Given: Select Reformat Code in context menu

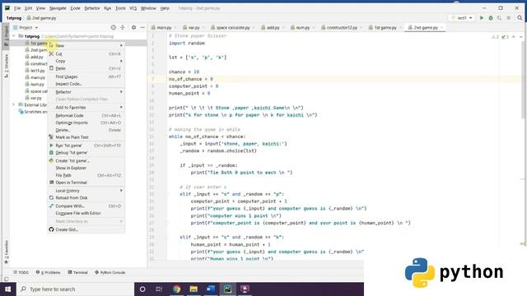Looking at the screenshot, I should point(86,115).
